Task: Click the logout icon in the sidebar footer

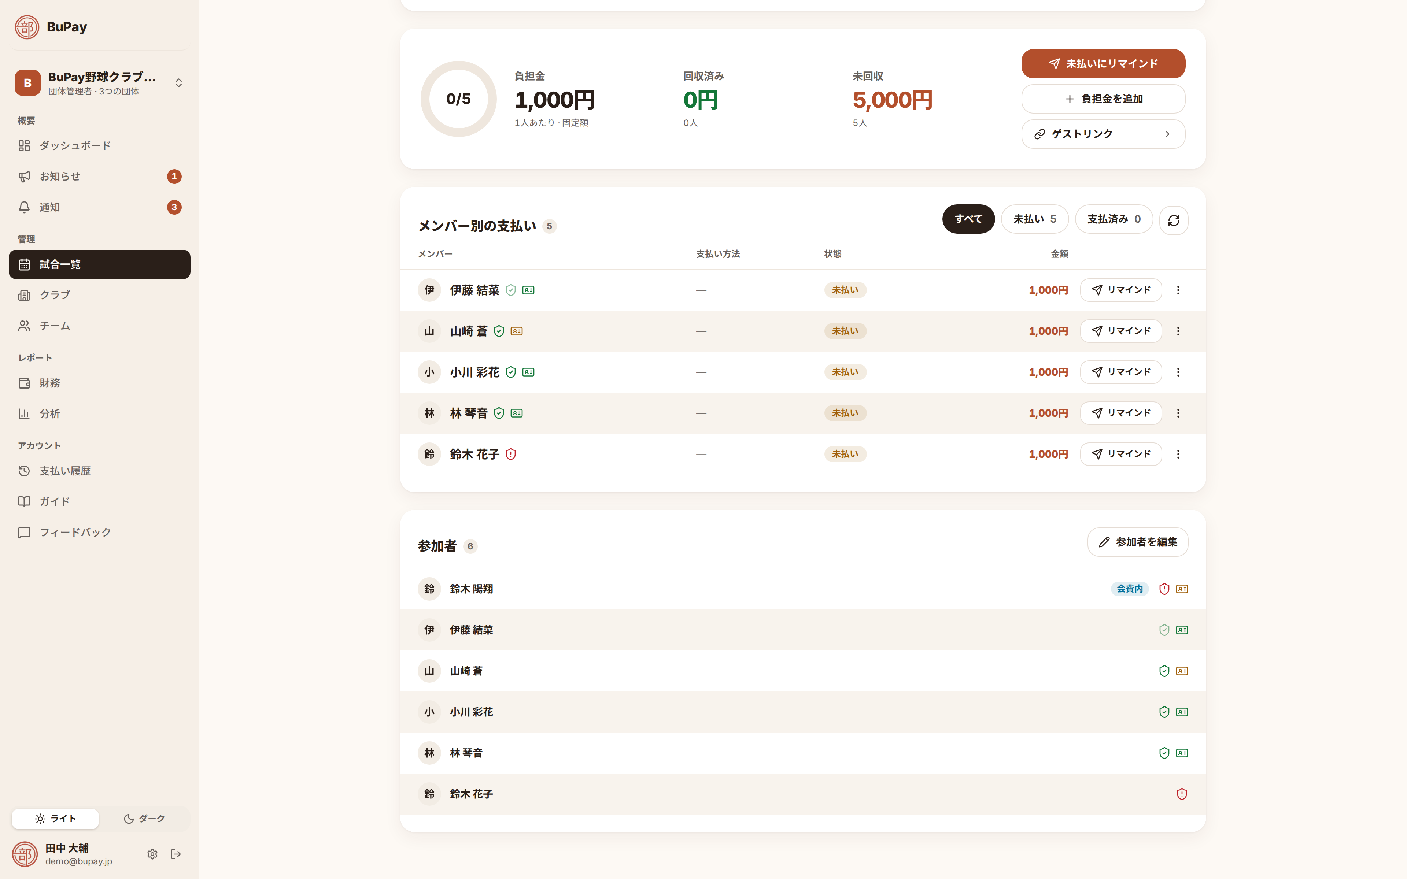Action: click(x=176, y=853)
